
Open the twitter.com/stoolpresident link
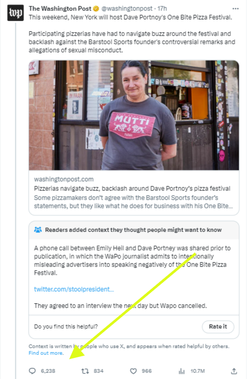pyautogui.click(x=74, y=289)
